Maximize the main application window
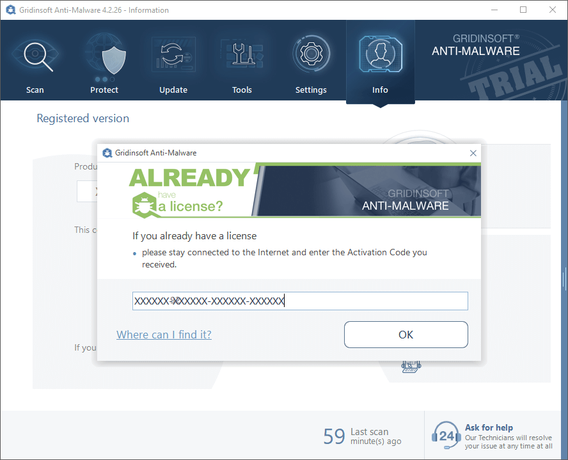This screenshot has width=568, height=460. click(x=523, y=10)
